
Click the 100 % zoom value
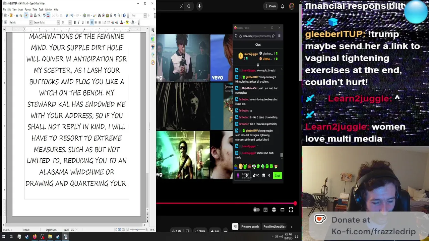click(x=152, y=230)
